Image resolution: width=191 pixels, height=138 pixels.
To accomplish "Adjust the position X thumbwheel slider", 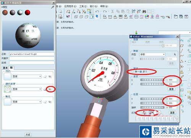I will tap(152, 99).
